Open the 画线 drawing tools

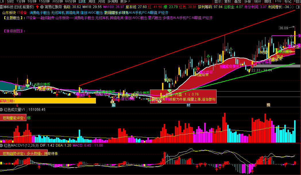click(x=268, y=1)
